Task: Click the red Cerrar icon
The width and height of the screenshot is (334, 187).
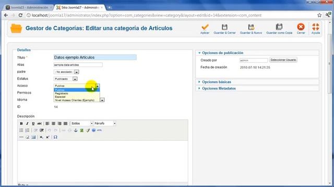Action: 301,27
